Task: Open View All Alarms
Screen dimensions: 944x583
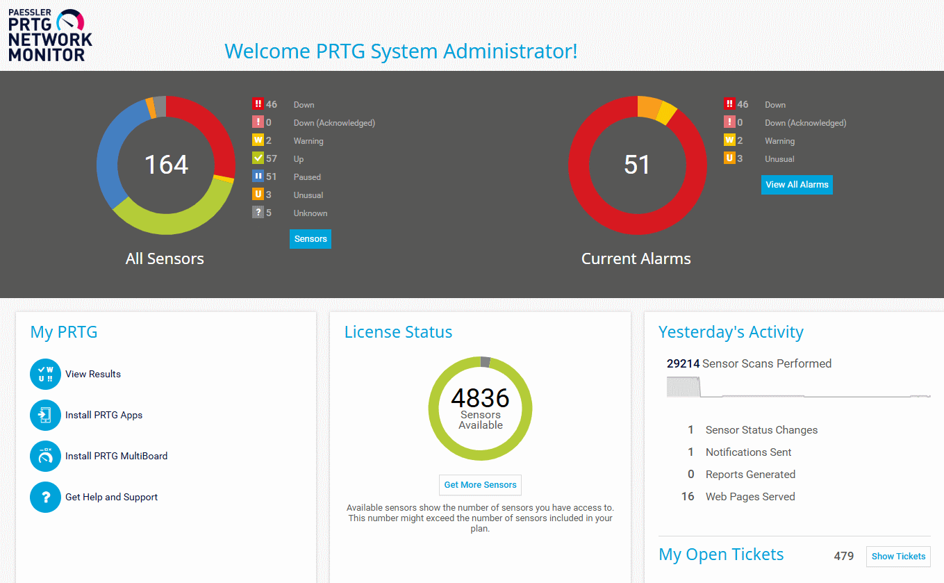Action: point(797,185)
